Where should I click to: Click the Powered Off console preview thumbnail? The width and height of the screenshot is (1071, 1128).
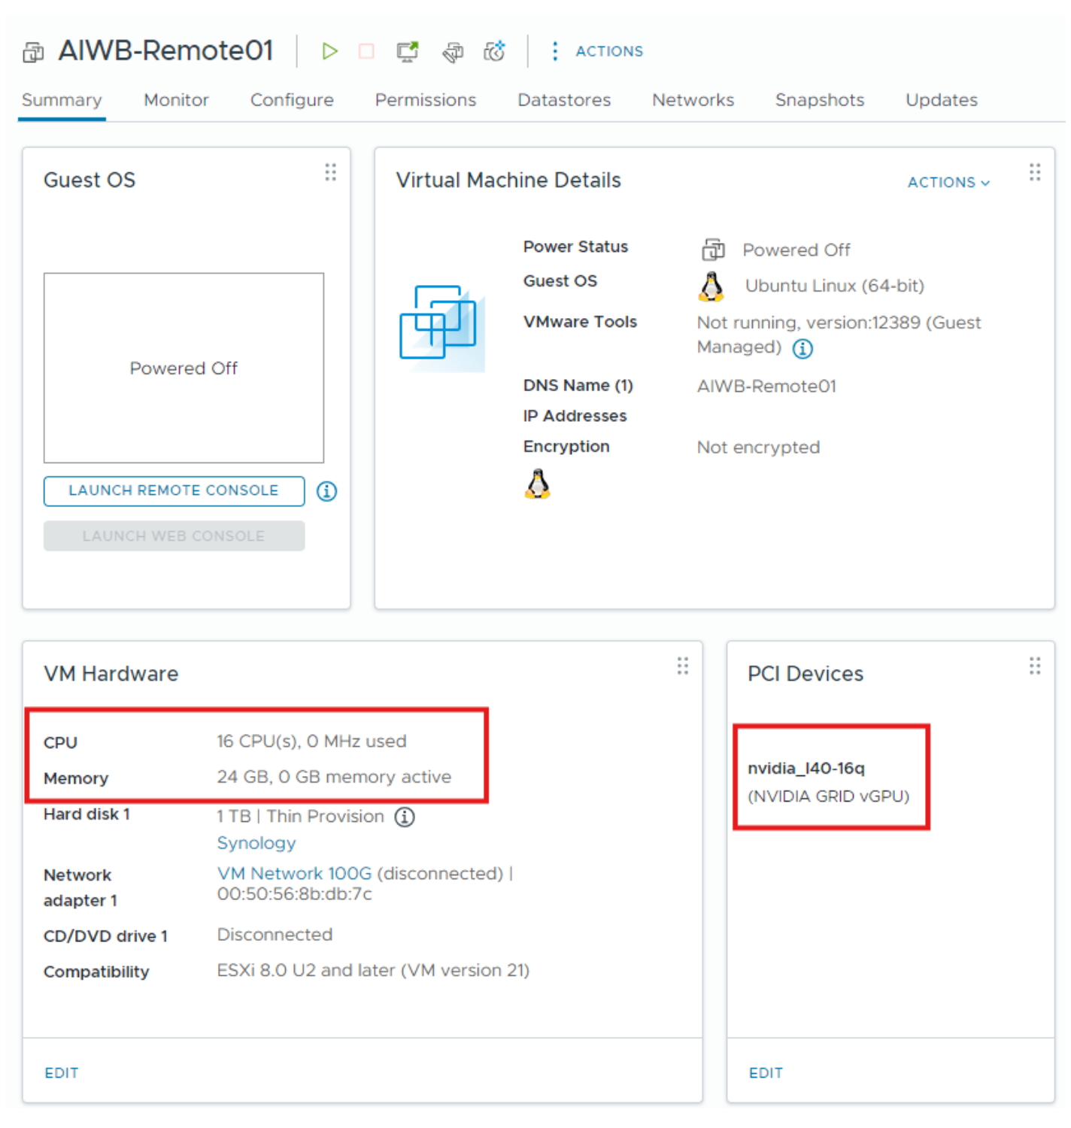click(184, 368)
